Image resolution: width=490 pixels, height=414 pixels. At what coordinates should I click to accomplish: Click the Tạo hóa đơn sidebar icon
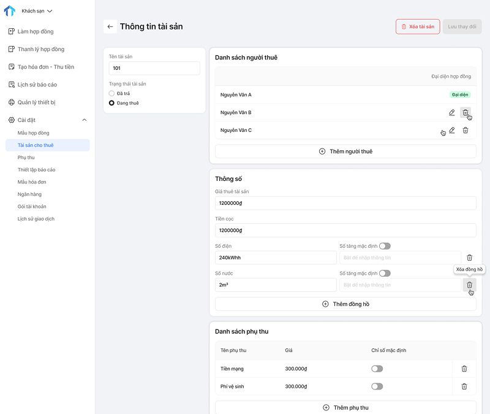[12, 67]
